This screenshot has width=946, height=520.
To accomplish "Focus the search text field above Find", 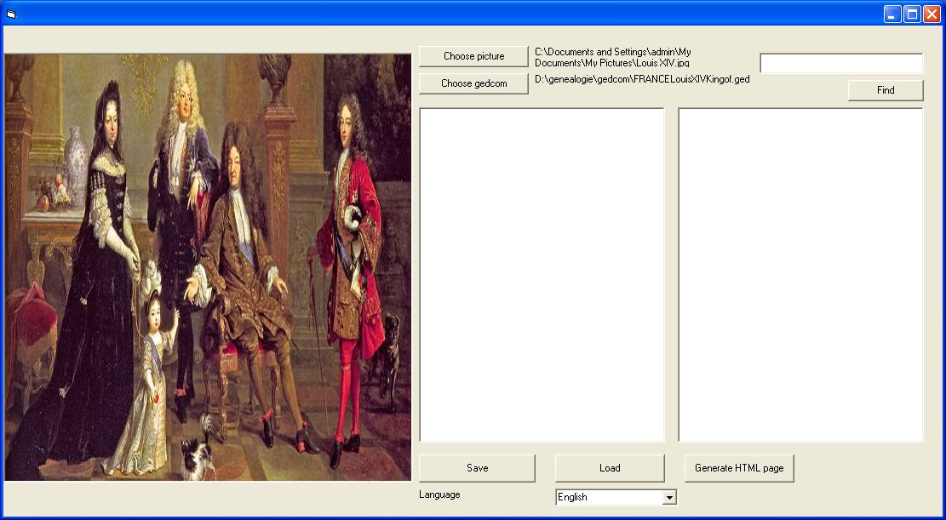I will pyautogui.click(x=841, y=63).
